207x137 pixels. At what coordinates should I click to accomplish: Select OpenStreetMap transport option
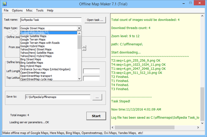49,76
